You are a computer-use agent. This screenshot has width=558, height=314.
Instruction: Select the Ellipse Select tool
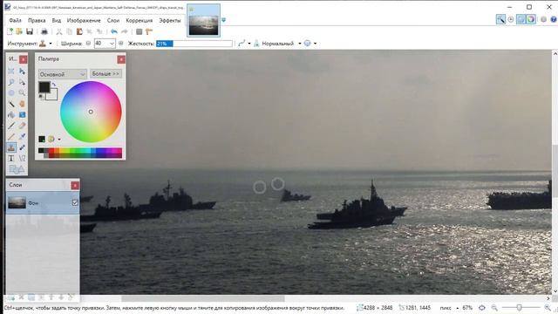[x=11, y=93]
